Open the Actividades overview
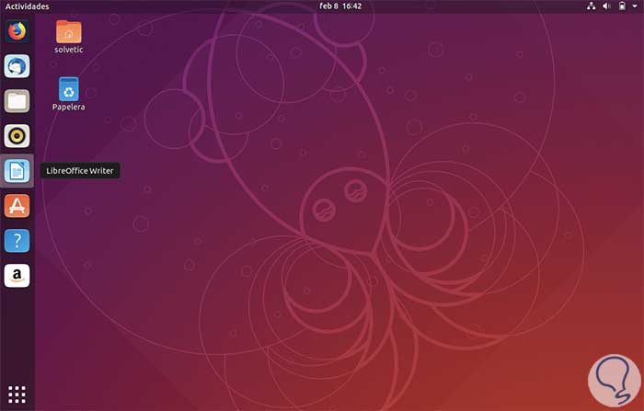The width and height of the screenshot is (644, 411). (27, 6)
